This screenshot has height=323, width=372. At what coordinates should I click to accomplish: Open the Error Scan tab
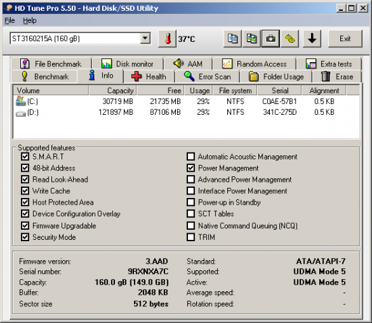click(x=208, y=76)
